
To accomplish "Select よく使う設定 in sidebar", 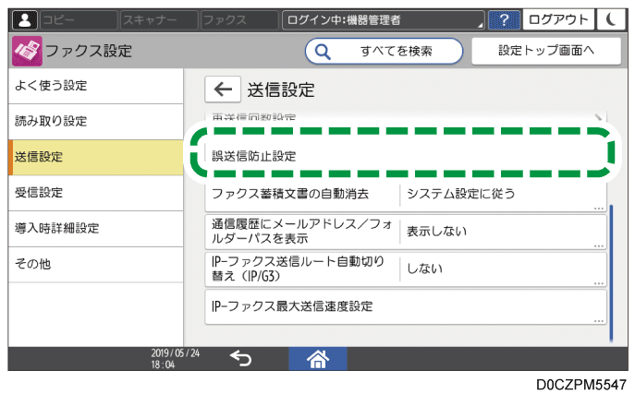I will point(95,86).
